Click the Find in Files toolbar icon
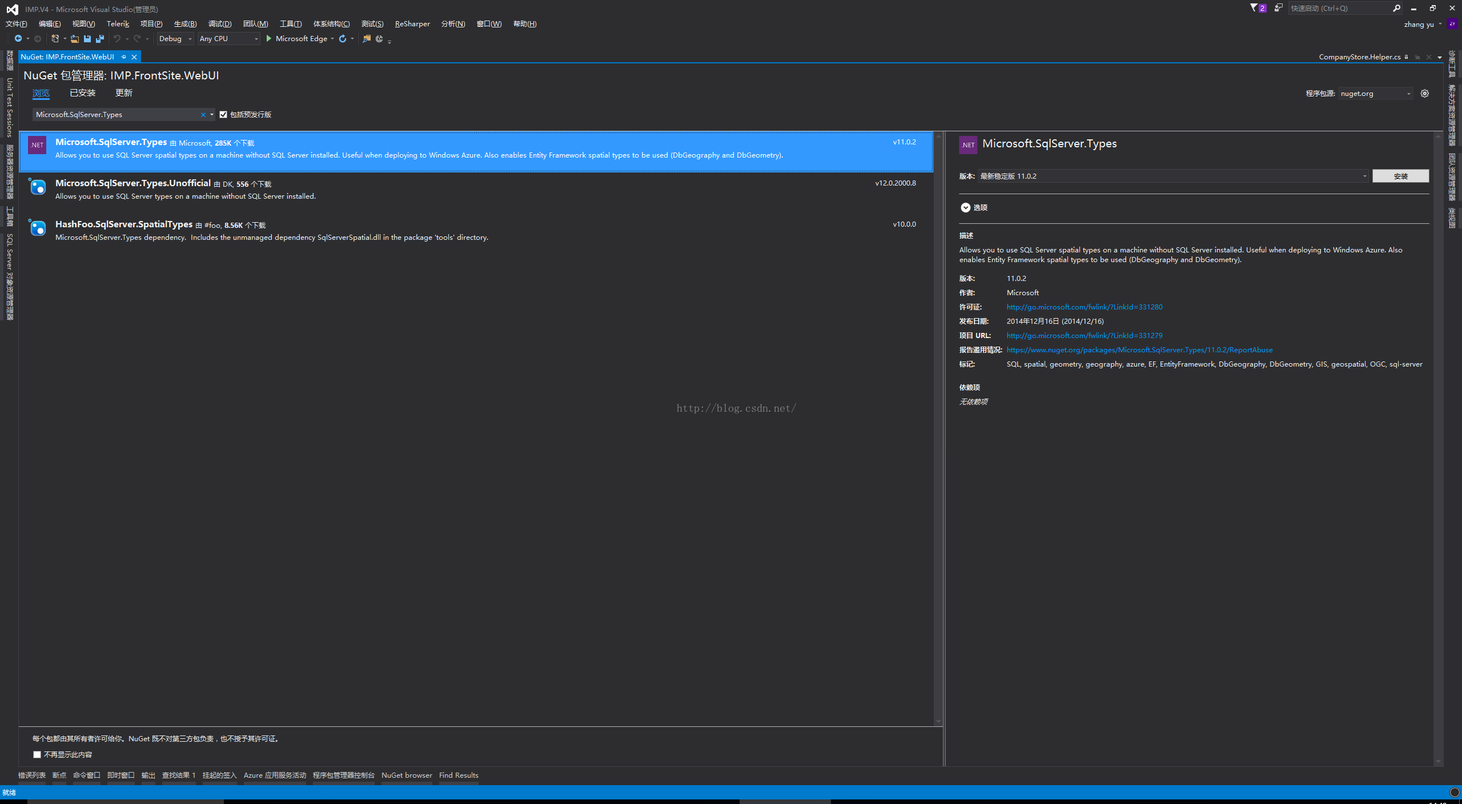 367,38
